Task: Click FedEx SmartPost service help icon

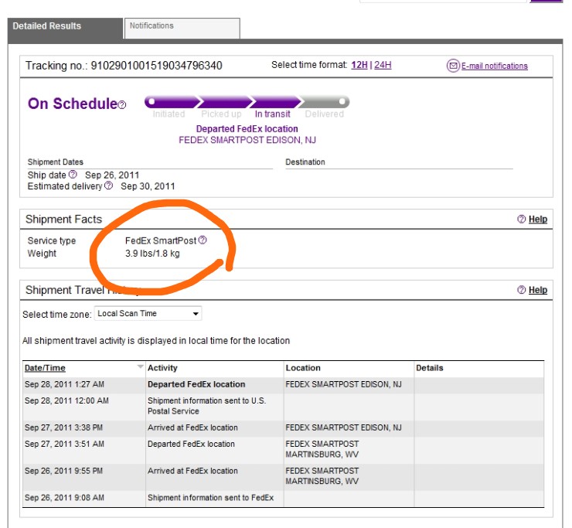Action: click(203, 240)
